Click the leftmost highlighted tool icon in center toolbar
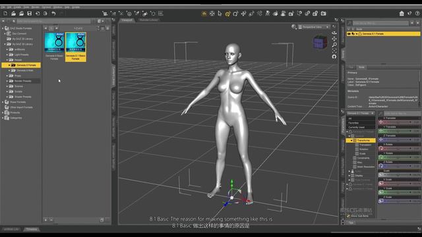Image resolution: width=422 pixels, height=237 pixels. pos(204,13)
